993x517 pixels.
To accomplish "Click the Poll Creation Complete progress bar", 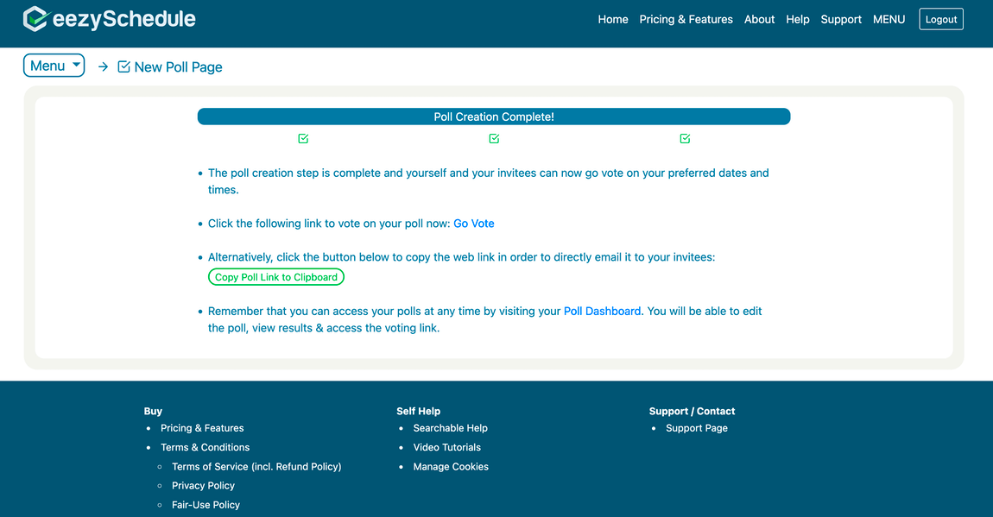I will [x=494, y=117].
